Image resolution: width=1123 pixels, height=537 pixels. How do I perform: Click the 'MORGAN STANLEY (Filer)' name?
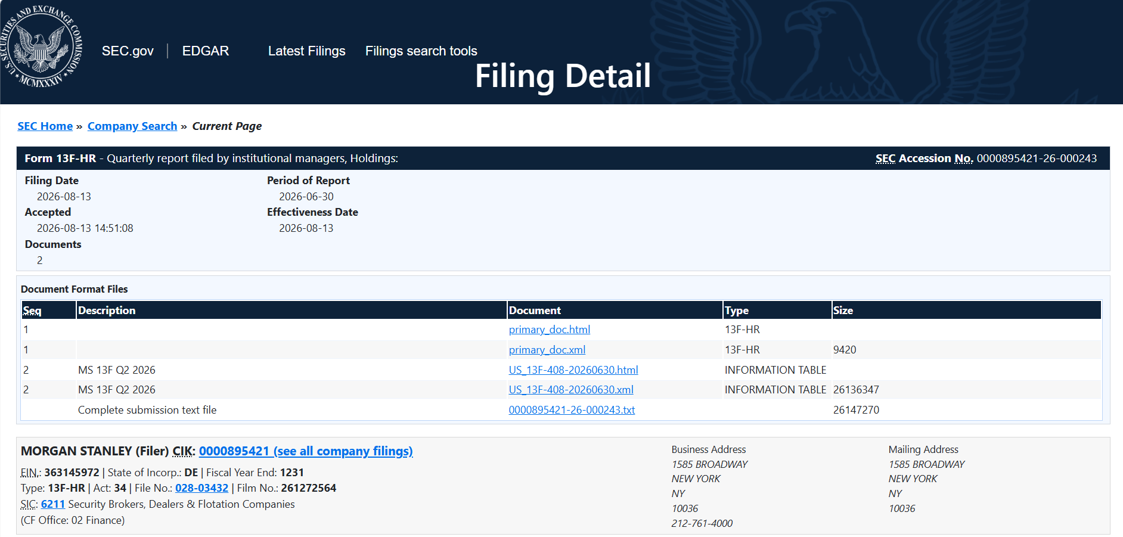click(95, 451)
